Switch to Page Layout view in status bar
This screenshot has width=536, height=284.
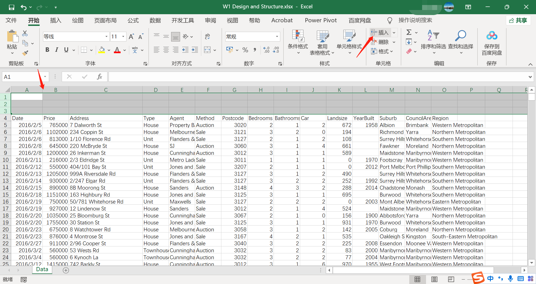434,279
